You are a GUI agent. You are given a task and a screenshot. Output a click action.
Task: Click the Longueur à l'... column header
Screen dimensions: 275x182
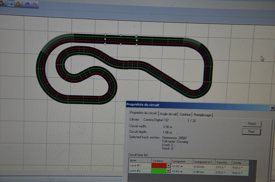pyautogui.click(x=204, y=162)
